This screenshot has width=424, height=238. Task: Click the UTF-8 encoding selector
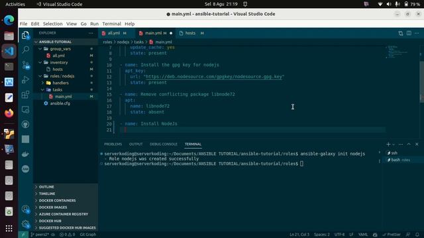tap(339, 235)
